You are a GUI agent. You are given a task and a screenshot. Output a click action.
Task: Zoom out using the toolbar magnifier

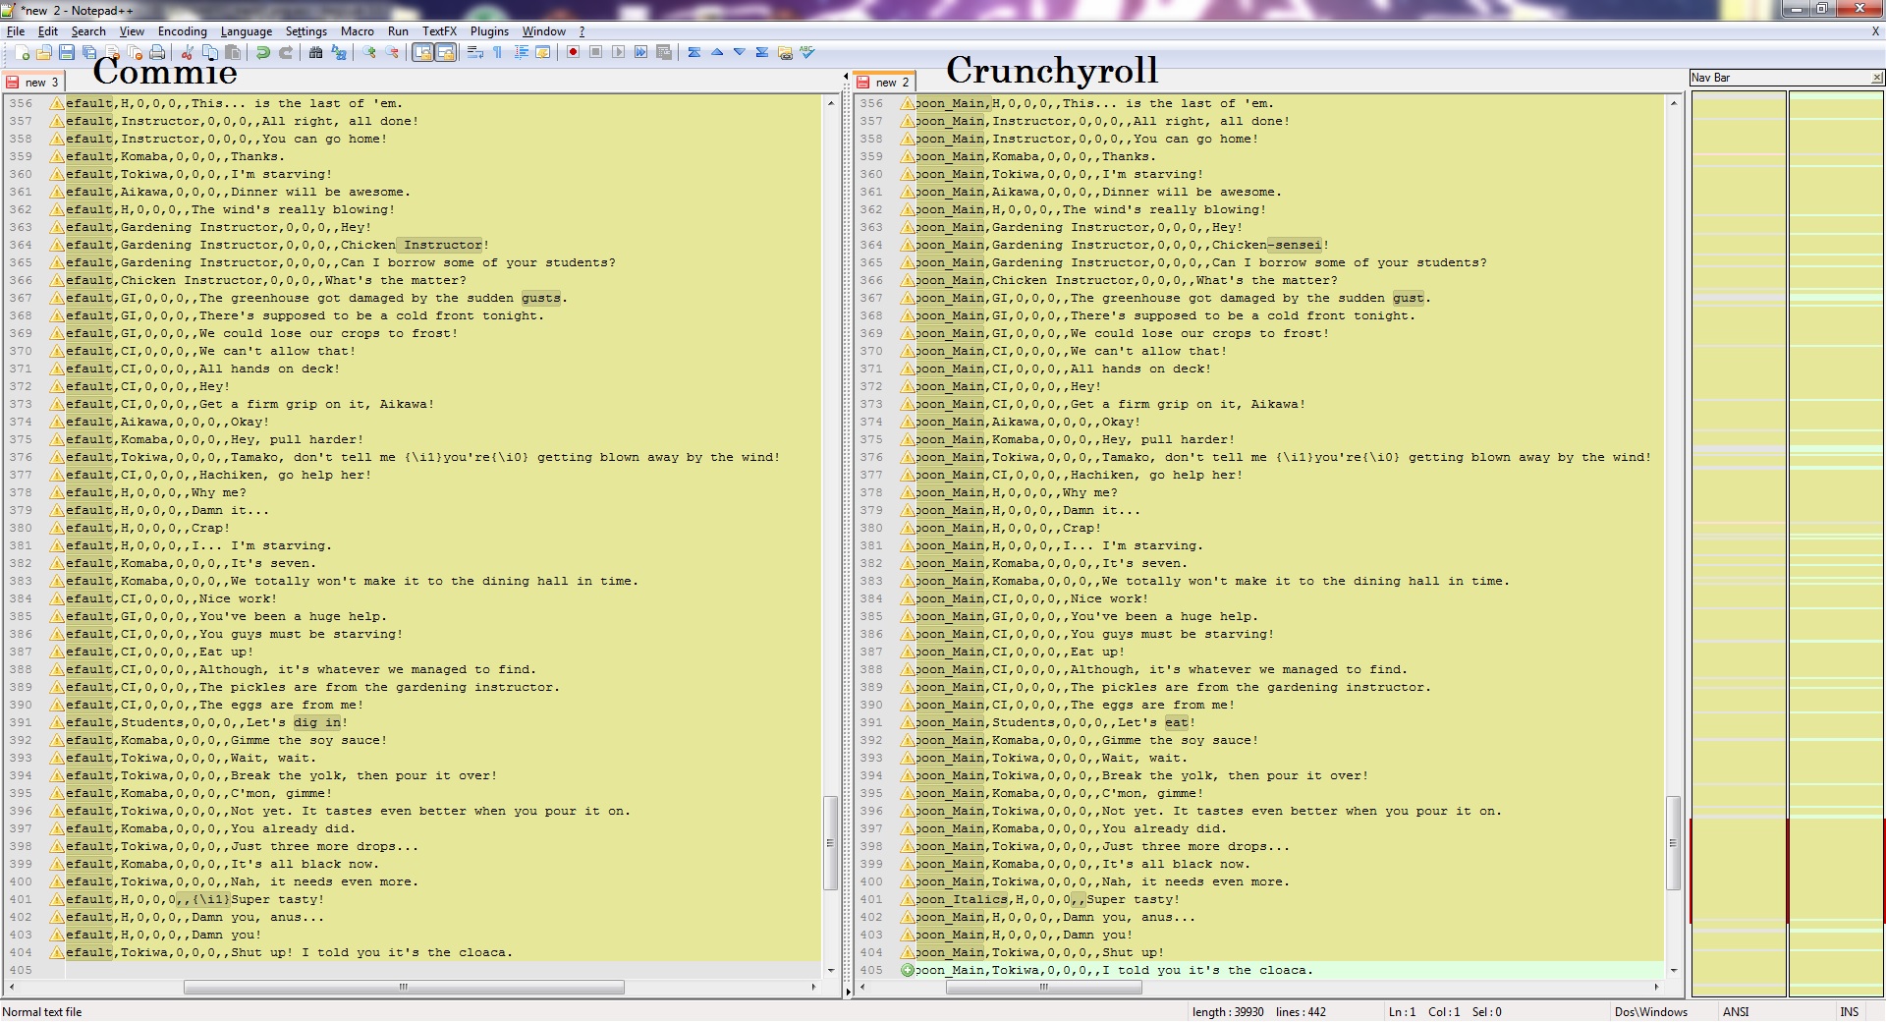[x=392, y=52]
